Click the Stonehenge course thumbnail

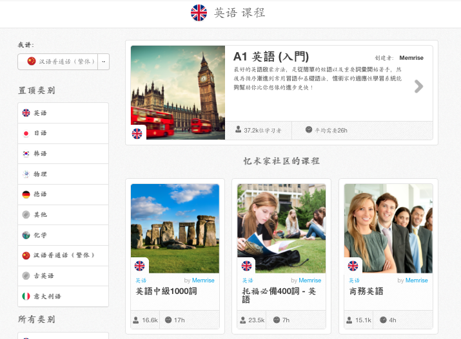[x=175, y=228]
